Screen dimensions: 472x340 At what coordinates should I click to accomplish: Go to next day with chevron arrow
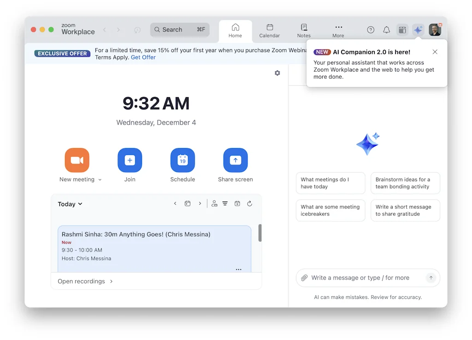tap(200, 203)
